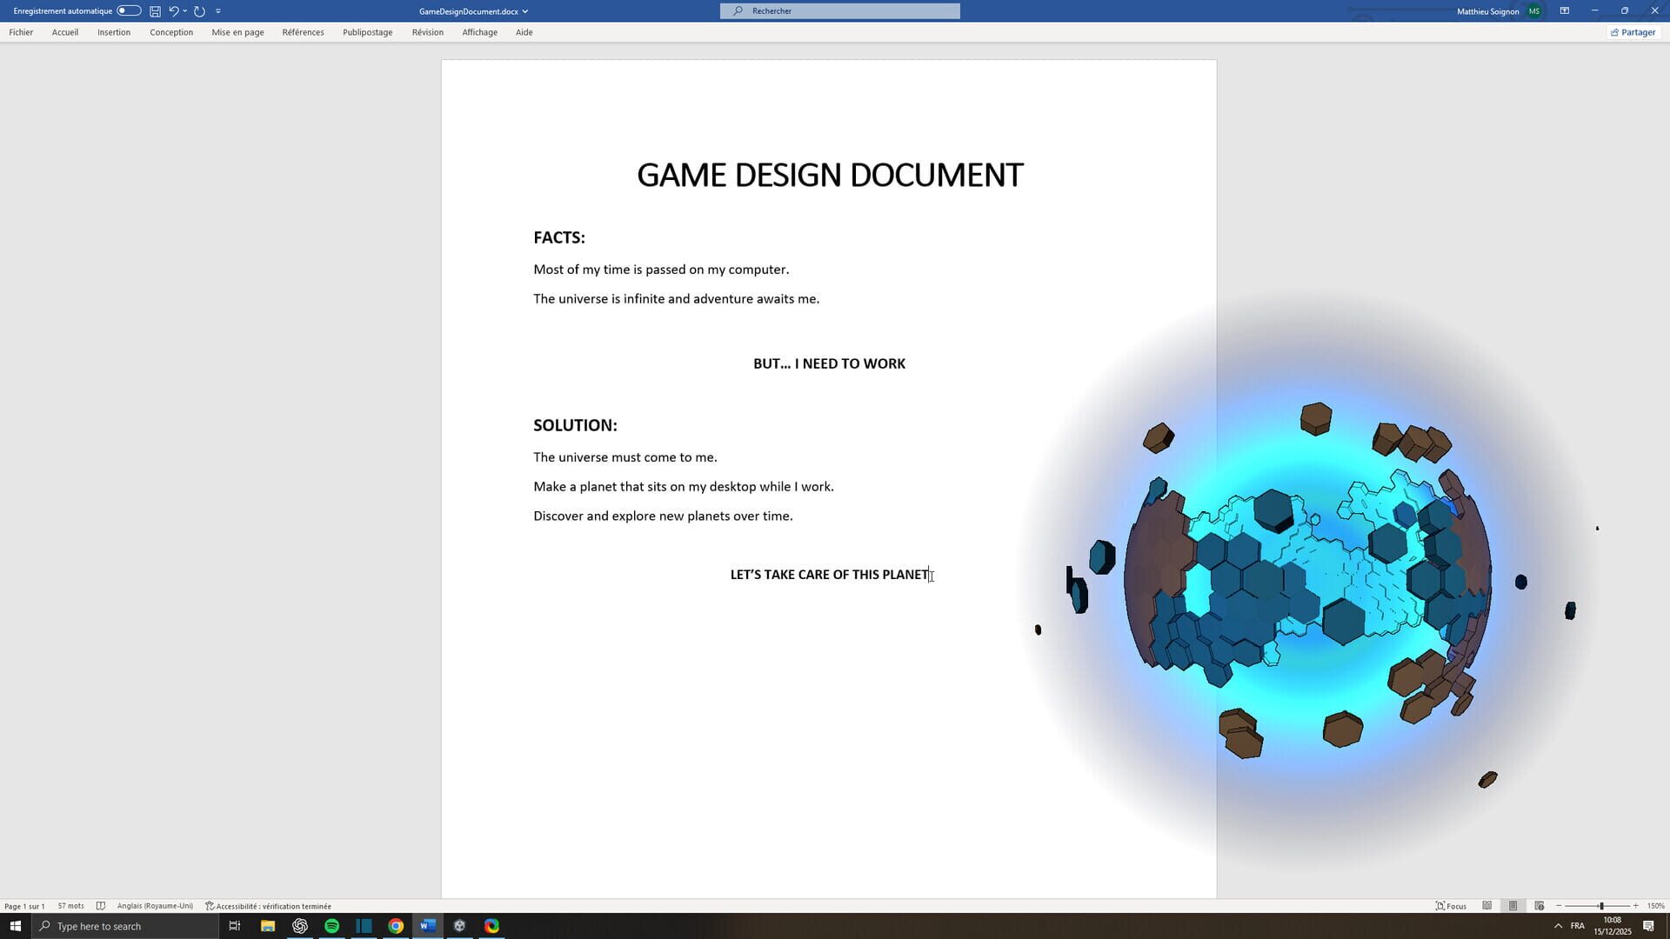1670x939 pixels.
Task: Switch to Read Mode view
Action: tap(1487, 906)
